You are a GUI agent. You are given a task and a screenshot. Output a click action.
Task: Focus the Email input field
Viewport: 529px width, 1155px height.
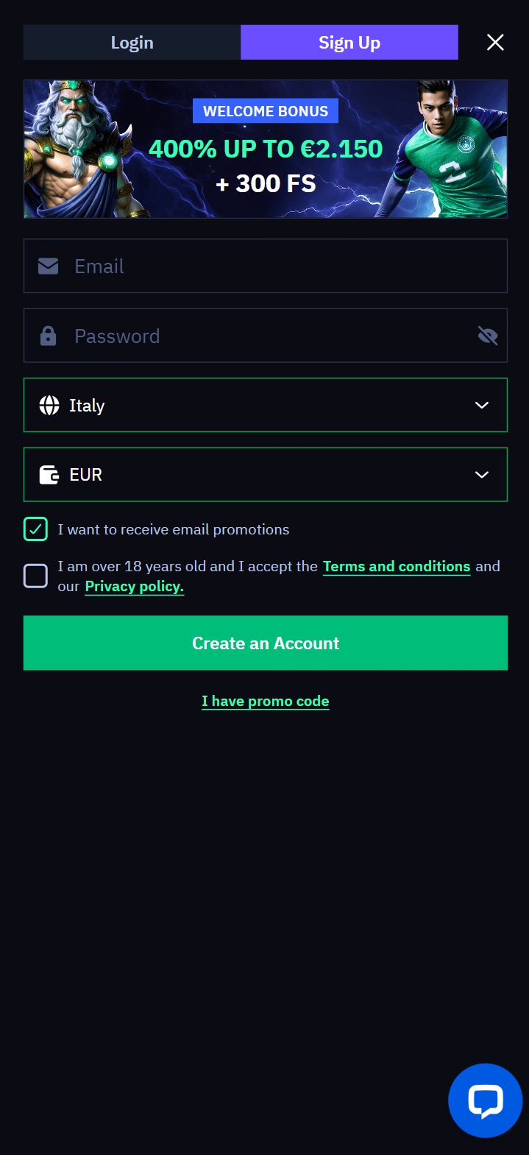[287, 266]
